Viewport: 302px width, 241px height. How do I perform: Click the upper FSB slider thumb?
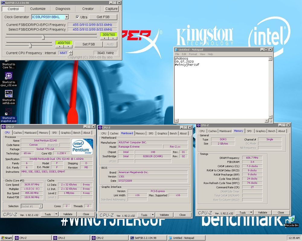[x=43, y=37]
